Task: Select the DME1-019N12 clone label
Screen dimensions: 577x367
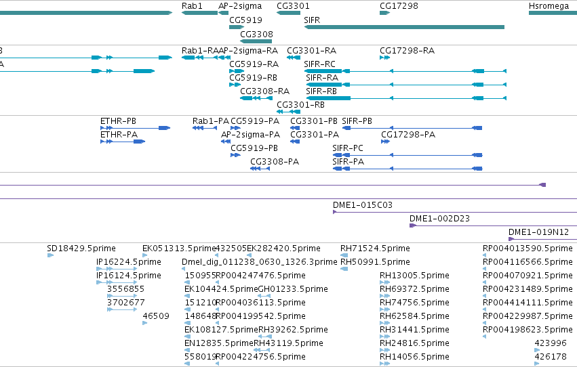Action: coord(538,232)
